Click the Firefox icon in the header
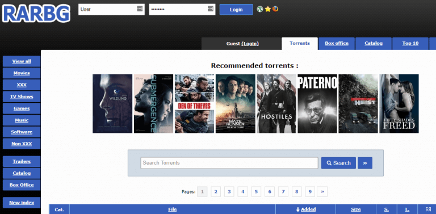This screenshot has height=214, width=436. pyautogui.click(x=275, y=9)
